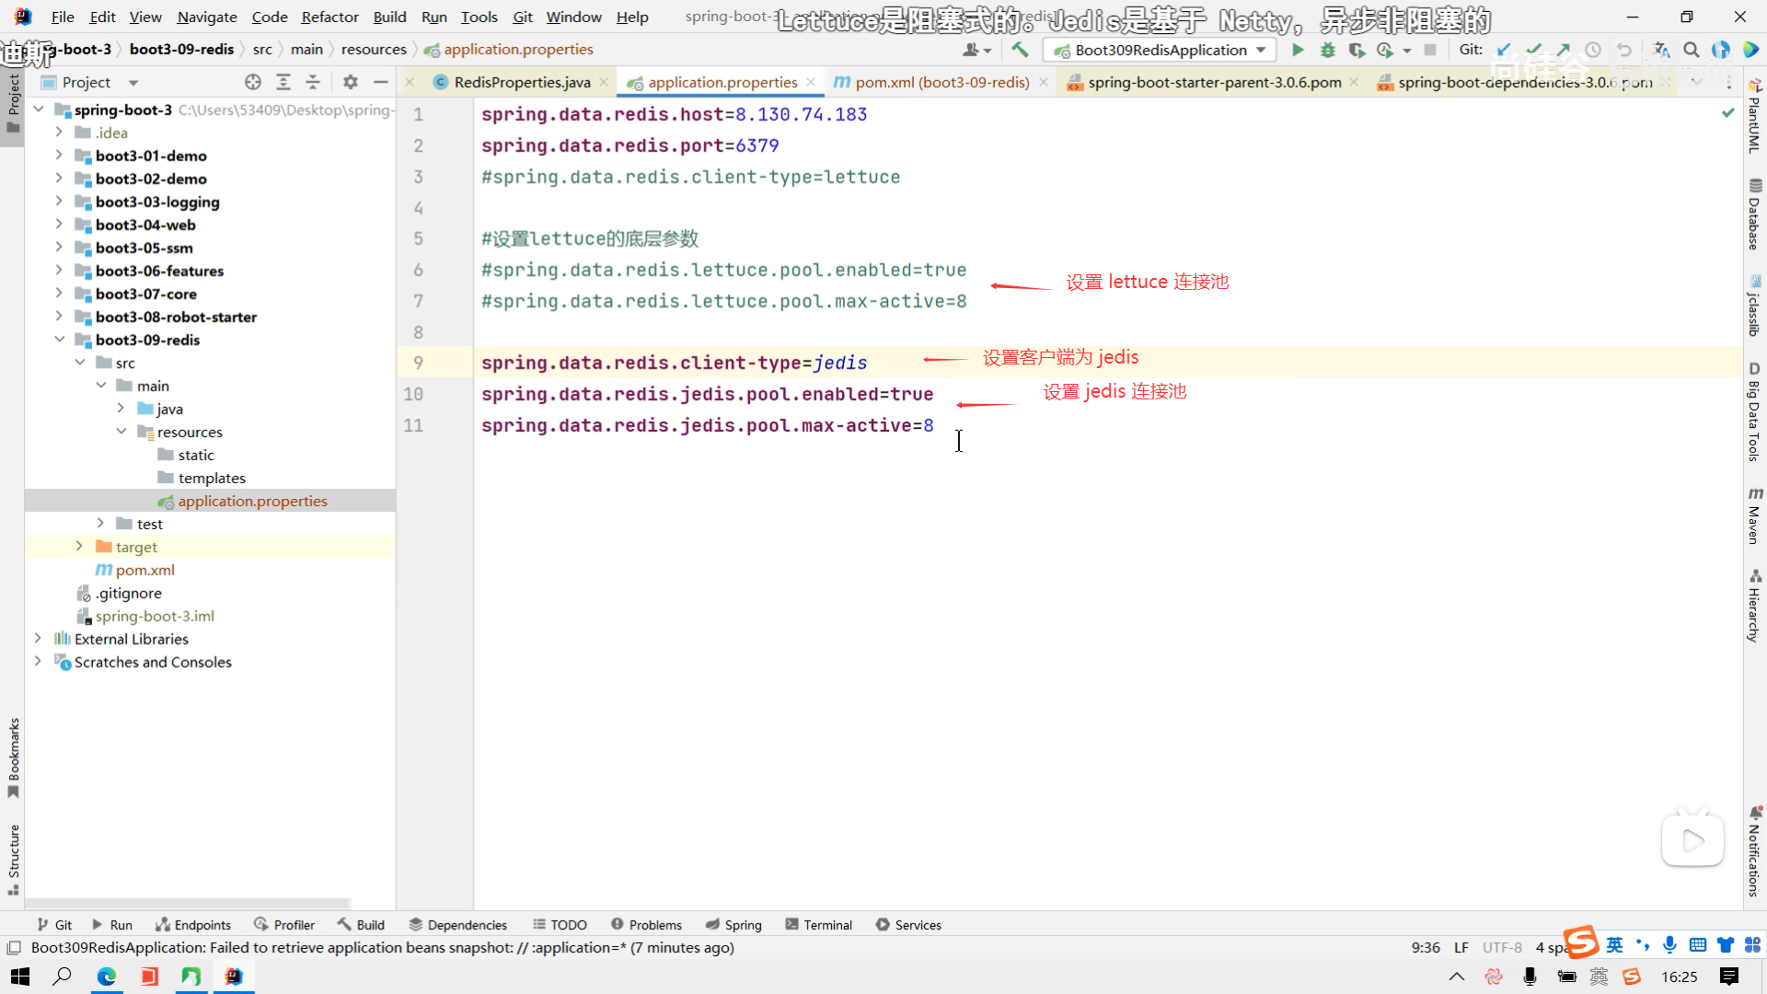
Task: Click Select Opened File target icon
Action: coord(253,82)
